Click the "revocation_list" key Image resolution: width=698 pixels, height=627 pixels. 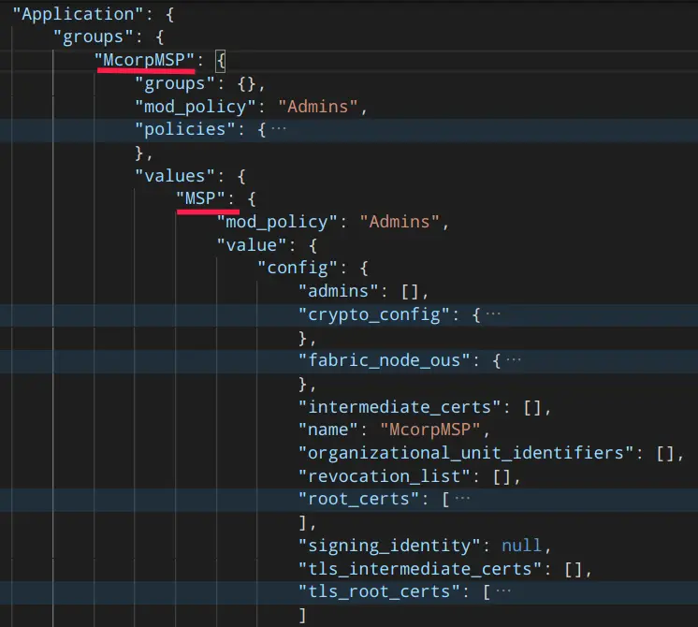[385, 476]
